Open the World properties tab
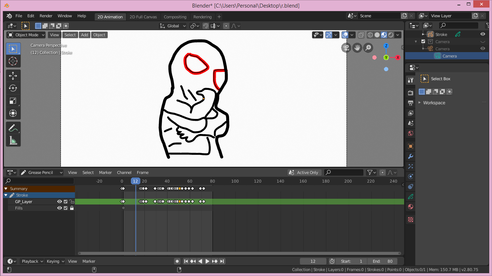 tap(410, 133)
